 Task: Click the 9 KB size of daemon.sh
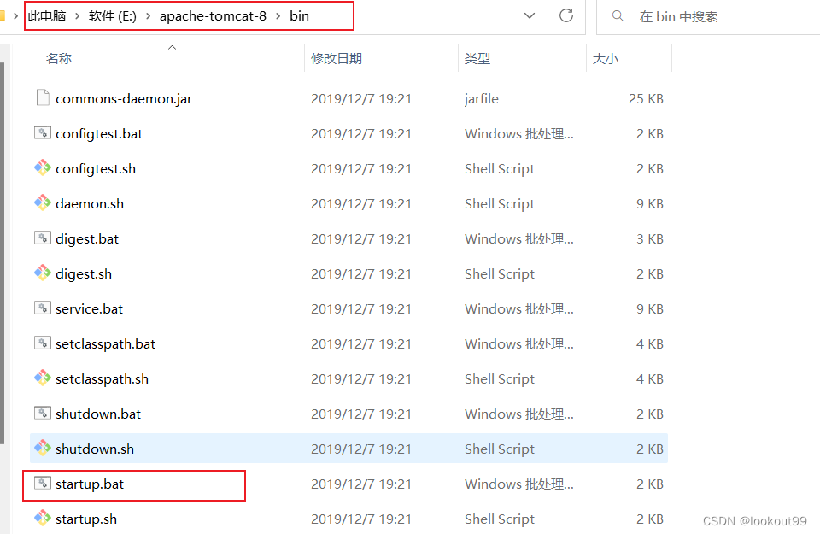[649, 204]
